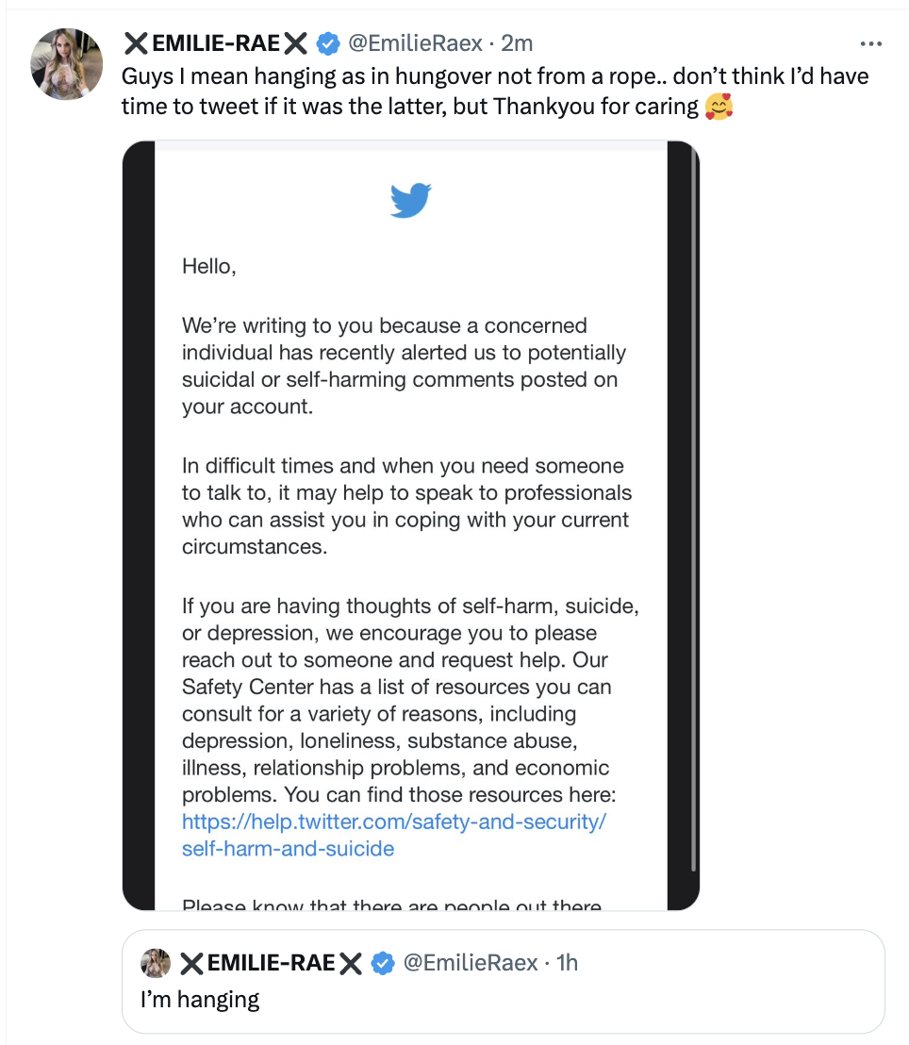The image size is (909, 1045).
Task: Click the scrollbar in the attached screenshot
Action: coord(695,509)
